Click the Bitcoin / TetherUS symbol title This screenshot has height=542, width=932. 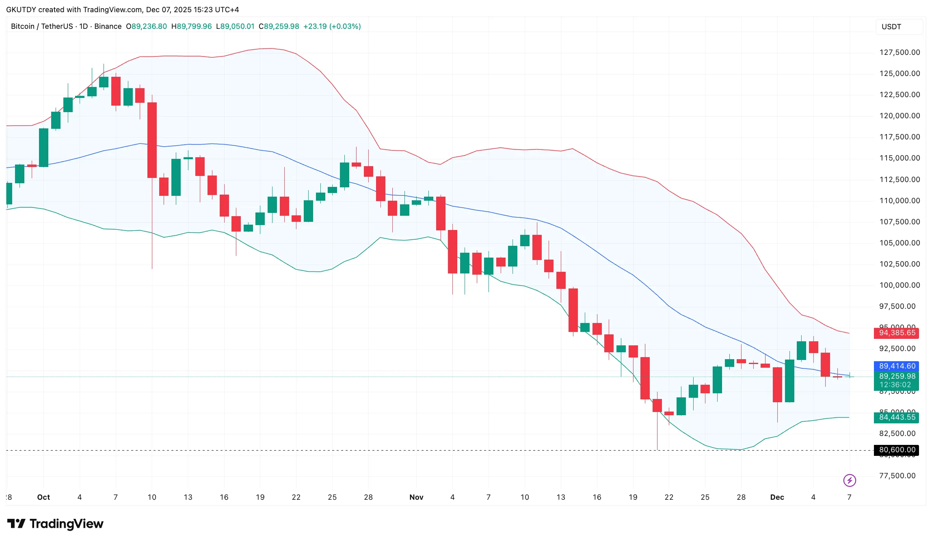pos(42,26)
